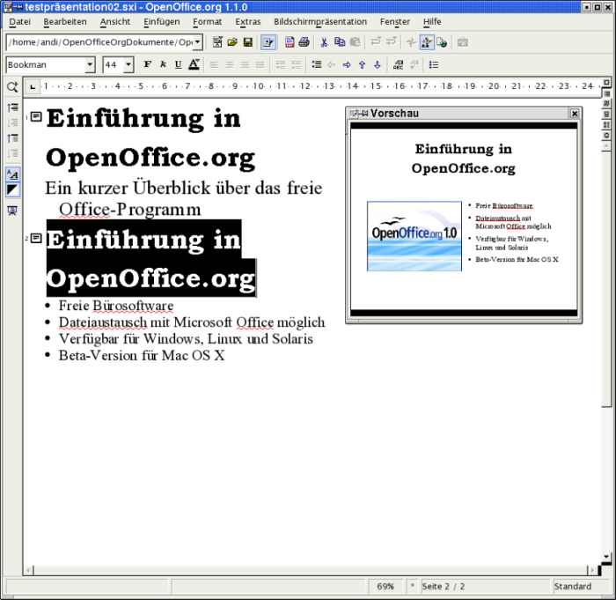Click the move up arrow icon
Viewport: 616px width, 600px height.
pyautogui.click(x=362, y=65)
